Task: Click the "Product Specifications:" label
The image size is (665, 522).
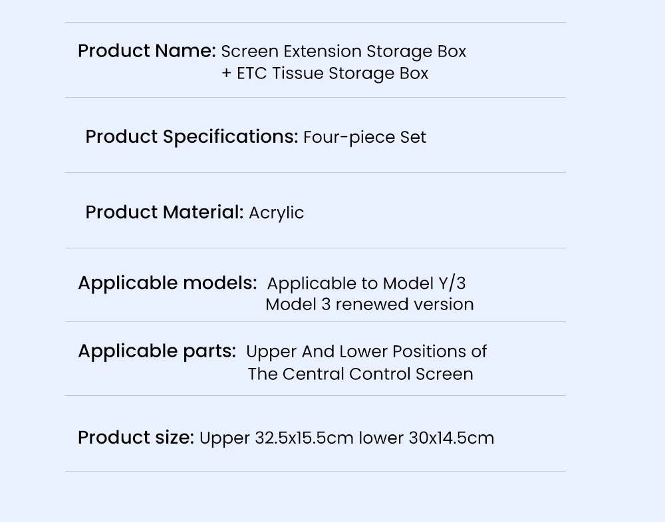Action: coord(192,137)
